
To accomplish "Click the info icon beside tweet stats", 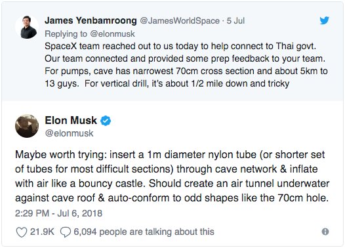I will [x=325, y=232].
